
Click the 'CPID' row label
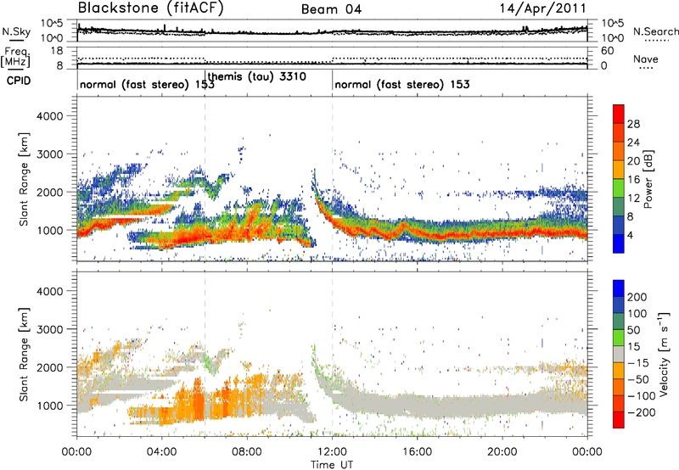[x=19, y=81]
